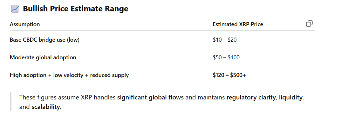
Task: Select the Estimated XRP Price column header
Action: (238, 24)
